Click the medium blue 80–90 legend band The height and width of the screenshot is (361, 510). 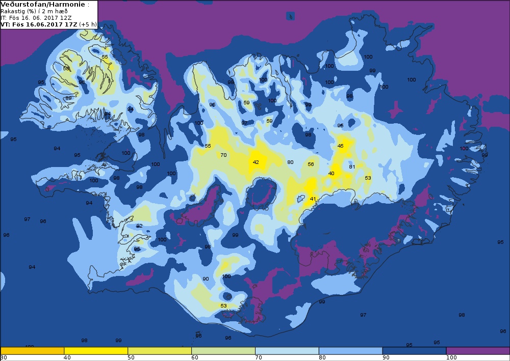[351, 351]
